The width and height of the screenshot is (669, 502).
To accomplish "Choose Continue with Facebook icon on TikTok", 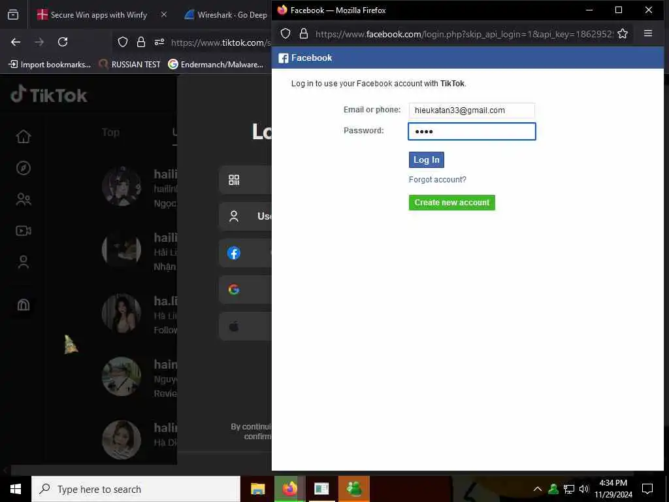I will [x=233, y=253].
